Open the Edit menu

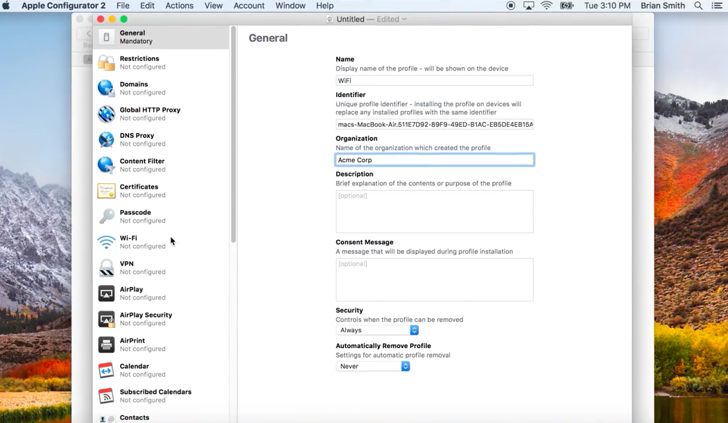coord(147,6)
